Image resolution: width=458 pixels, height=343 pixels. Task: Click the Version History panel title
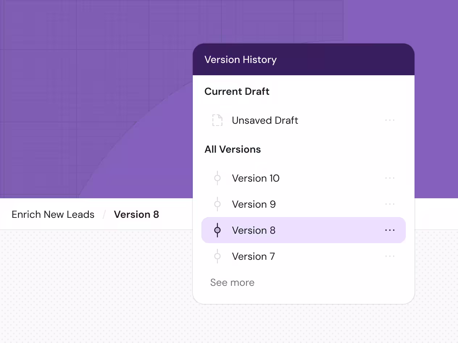[x=241, y=60]
